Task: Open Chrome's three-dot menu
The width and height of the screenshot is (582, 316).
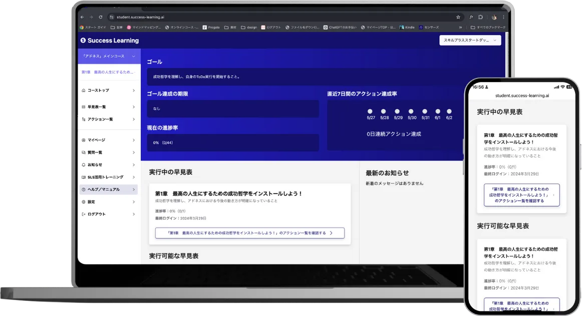Action: (x=503, y=16)
